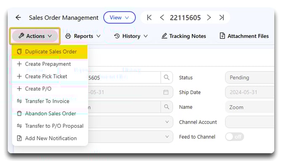Open the View mode dropdown
This screenshot has height=161, width=282.
point(120,18)
